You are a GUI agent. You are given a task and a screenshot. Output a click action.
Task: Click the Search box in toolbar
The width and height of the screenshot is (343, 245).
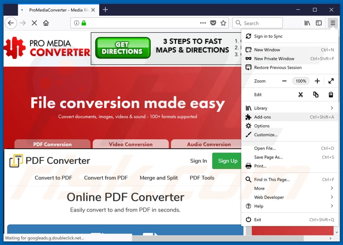pos(257,23)
